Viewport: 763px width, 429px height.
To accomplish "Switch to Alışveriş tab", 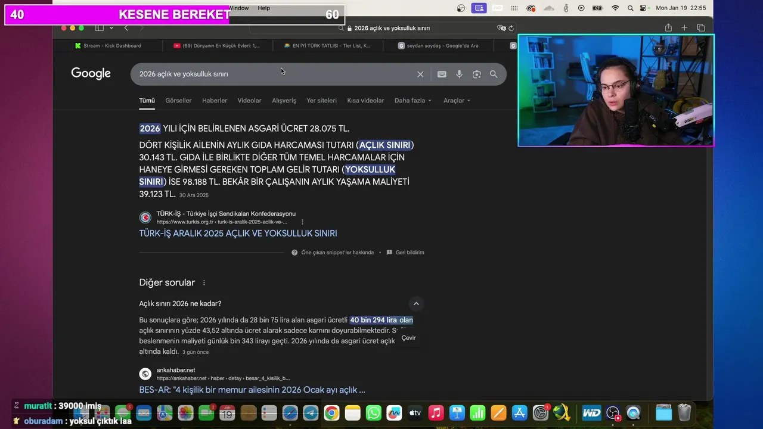I will click(284, 101).
